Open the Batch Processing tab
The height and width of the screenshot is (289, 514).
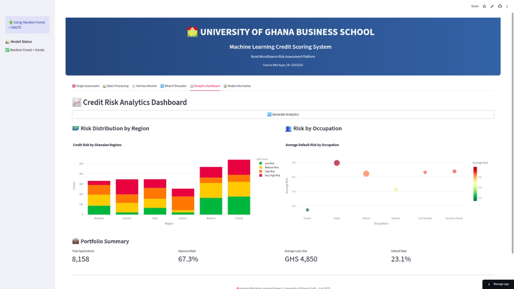click(116, 86)
